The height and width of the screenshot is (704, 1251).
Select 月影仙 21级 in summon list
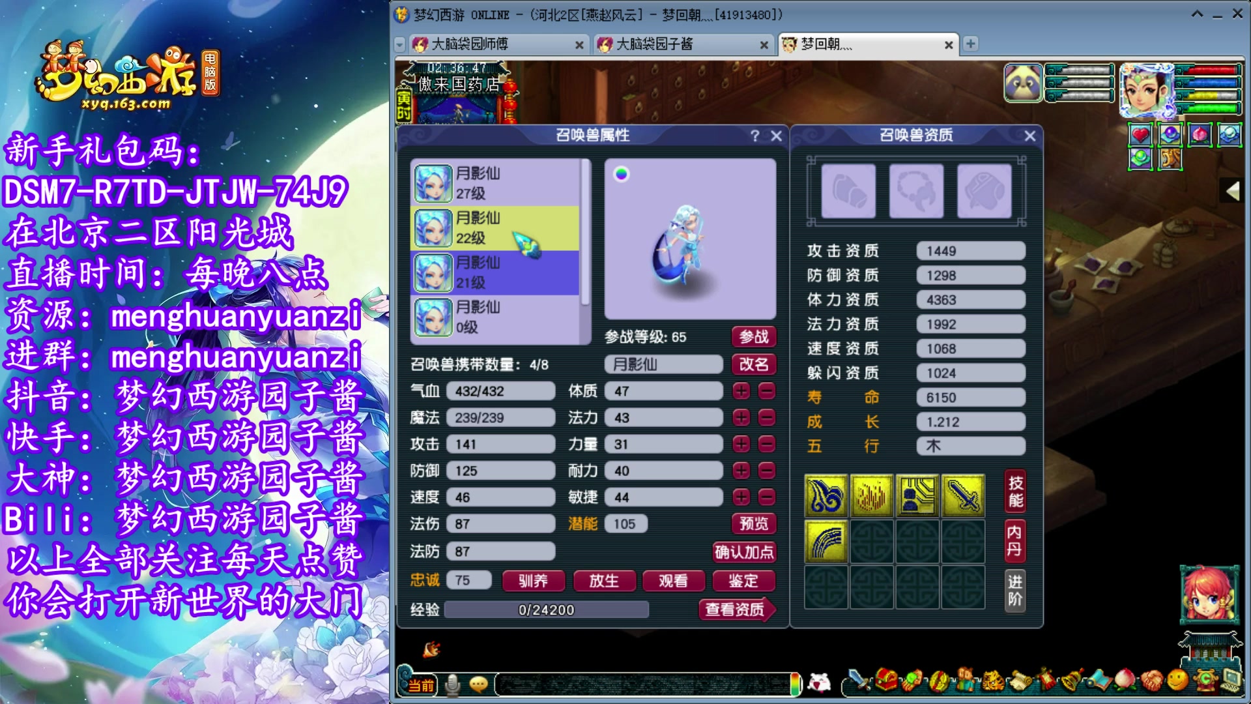pos(495,272)
